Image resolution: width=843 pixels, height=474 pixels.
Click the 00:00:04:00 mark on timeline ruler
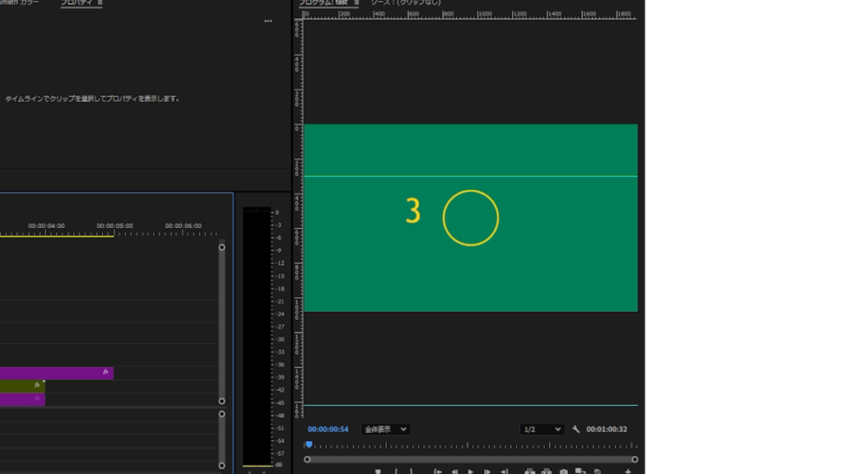click(46, 225)
